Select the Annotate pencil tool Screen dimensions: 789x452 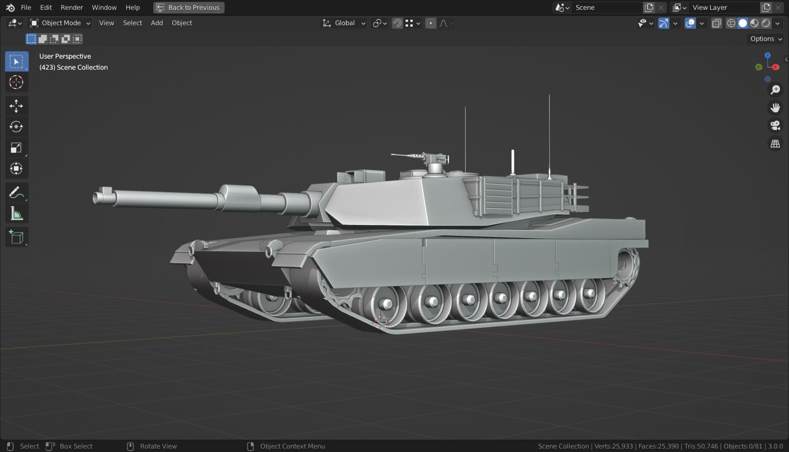point(16,192)
